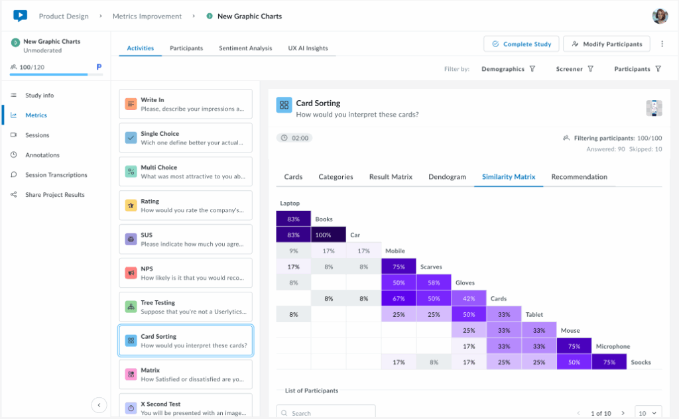Collapse the sidebar with the chevron arrow
This screenshot has width=679, height=419.
[99, 404]
